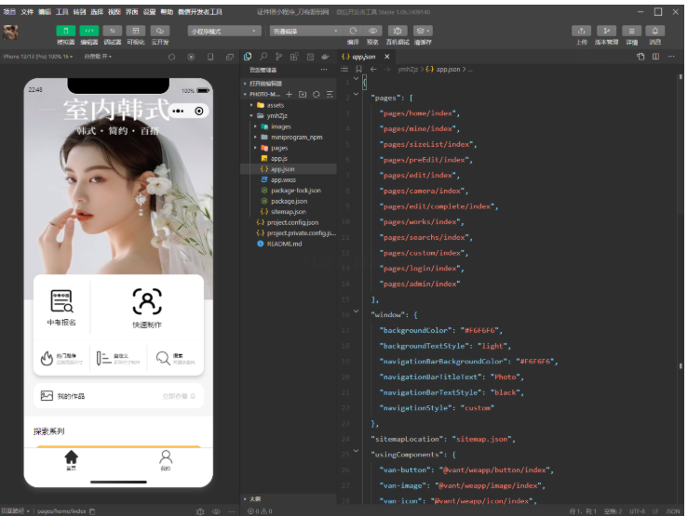688x516 pixels.
Task: Click the new file plus icon in explorer
Action: (289, 95)
